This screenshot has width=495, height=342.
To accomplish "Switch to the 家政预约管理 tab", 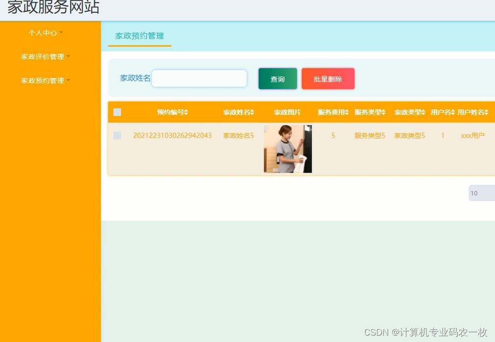I will pyautogui.click(x=139, y=36).
